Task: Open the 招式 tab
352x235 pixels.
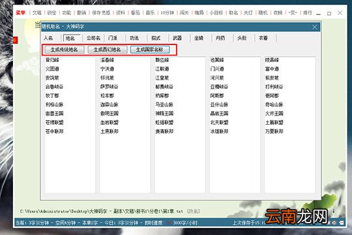Action: coord(156,38)
